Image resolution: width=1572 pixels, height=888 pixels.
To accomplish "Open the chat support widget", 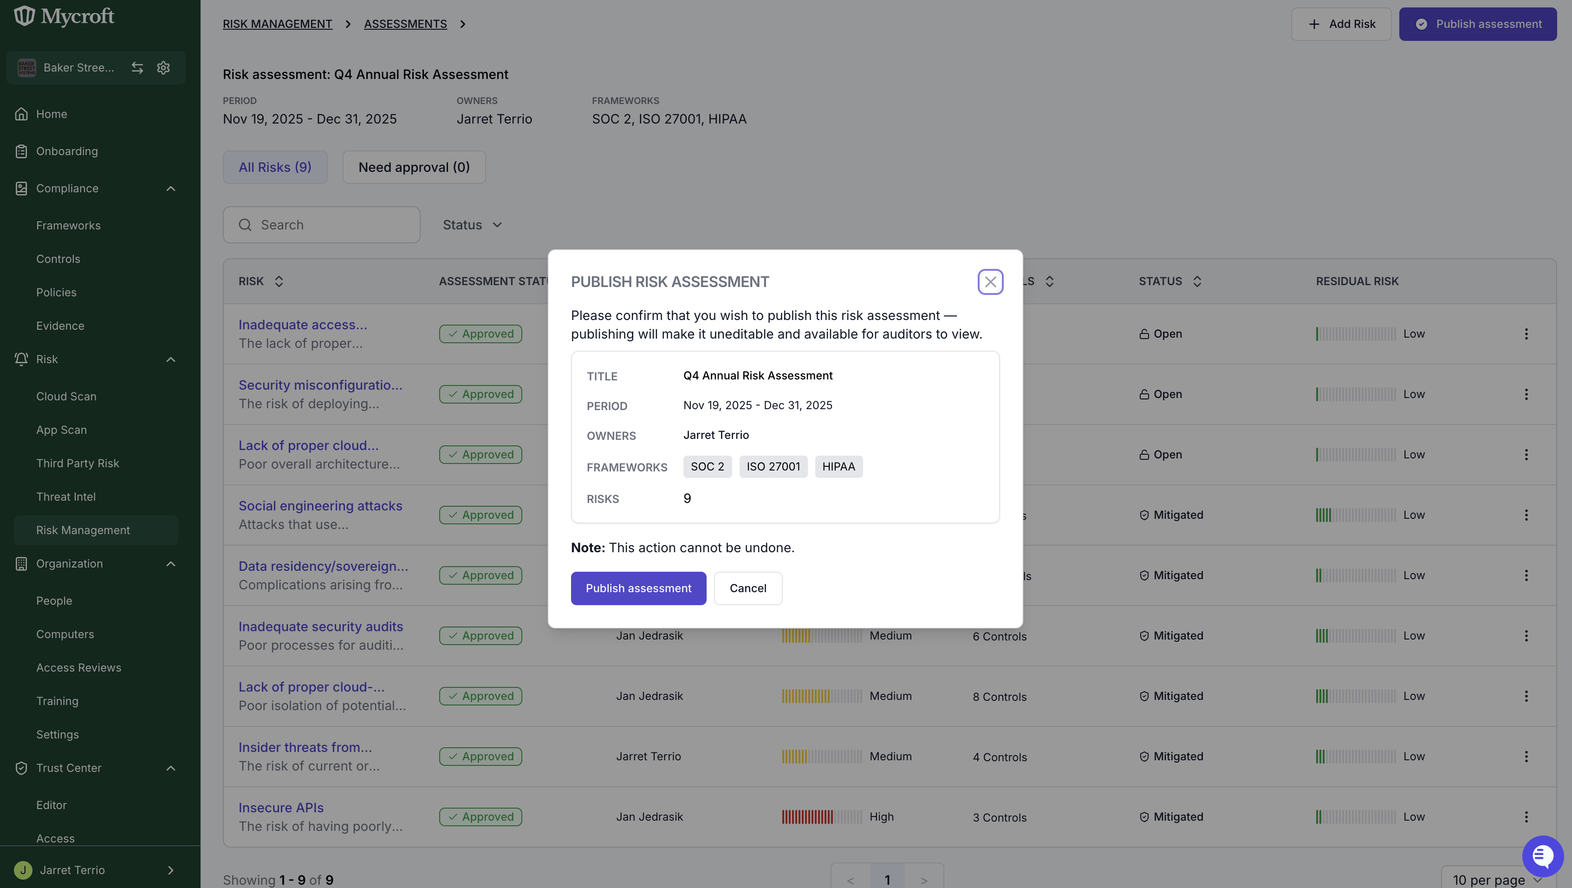I will [x=1542, y=856].
